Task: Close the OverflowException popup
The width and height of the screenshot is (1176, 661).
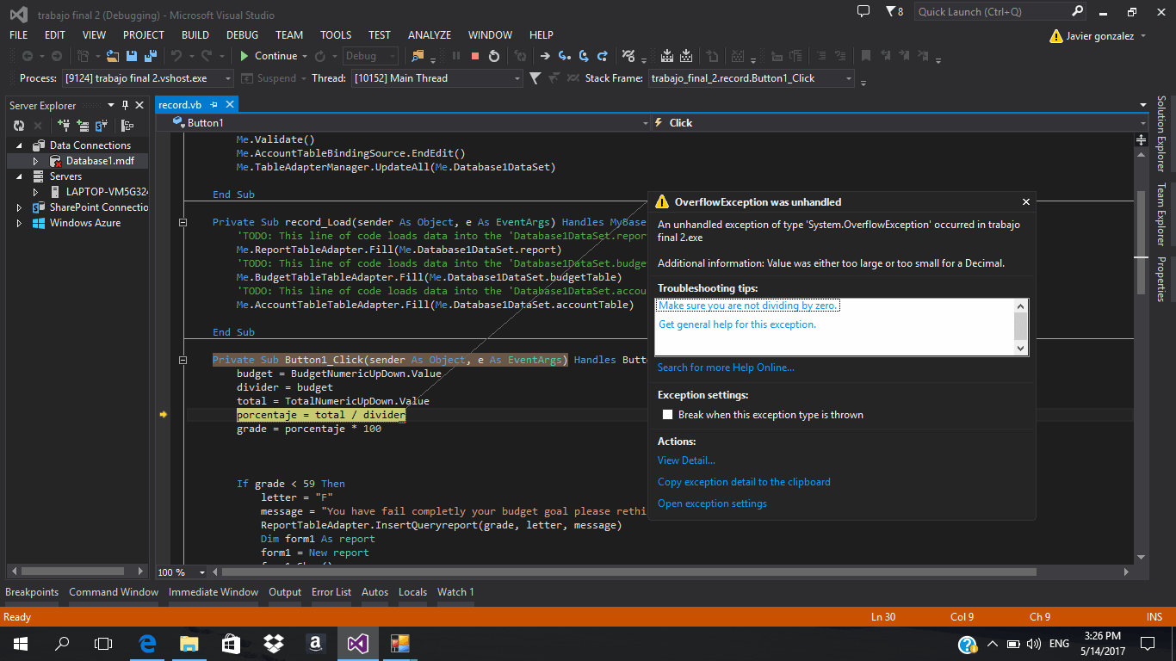Action: pos(1025,202)
